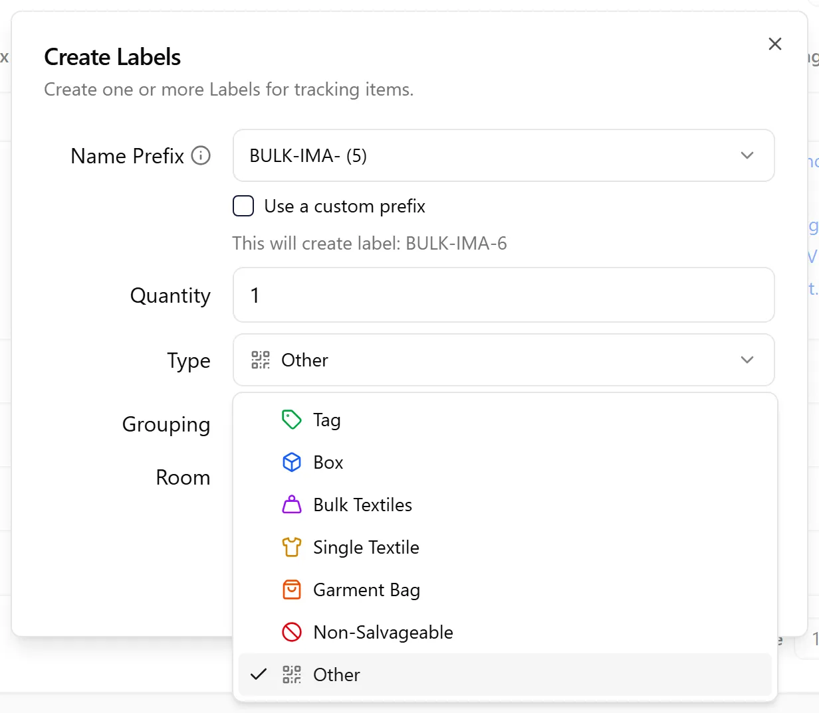Image resolution: width=819 pixels, height=713 pixels.
Task: Click the green Tag icon in the list
Action: 292,420
